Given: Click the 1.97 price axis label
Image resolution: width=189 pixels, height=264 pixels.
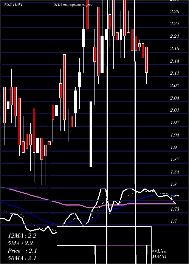Looking at the screenshot, I should (175, 122).
